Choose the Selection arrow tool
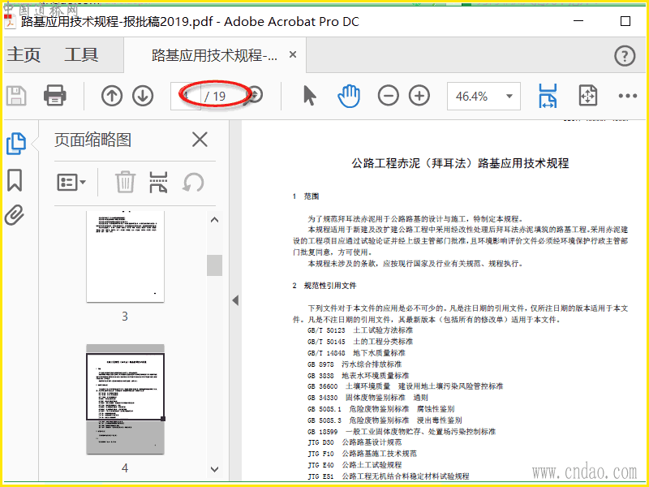 [x=310, y=96]
